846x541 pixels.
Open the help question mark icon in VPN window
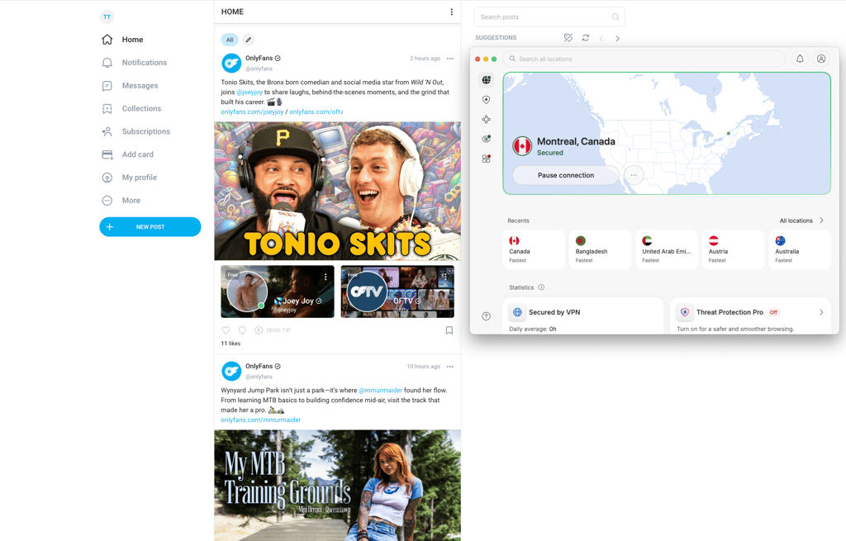(486, 316)
